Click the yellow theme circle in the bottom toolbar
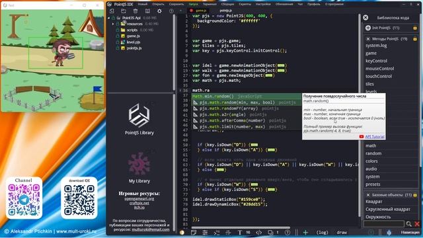Screen dimensions: 423x238 pos(182,232)
